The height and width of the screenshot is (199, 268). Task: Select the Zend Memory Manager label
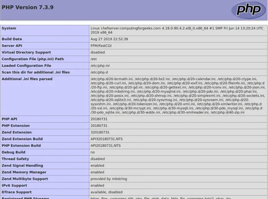click(x=24, y=172)
